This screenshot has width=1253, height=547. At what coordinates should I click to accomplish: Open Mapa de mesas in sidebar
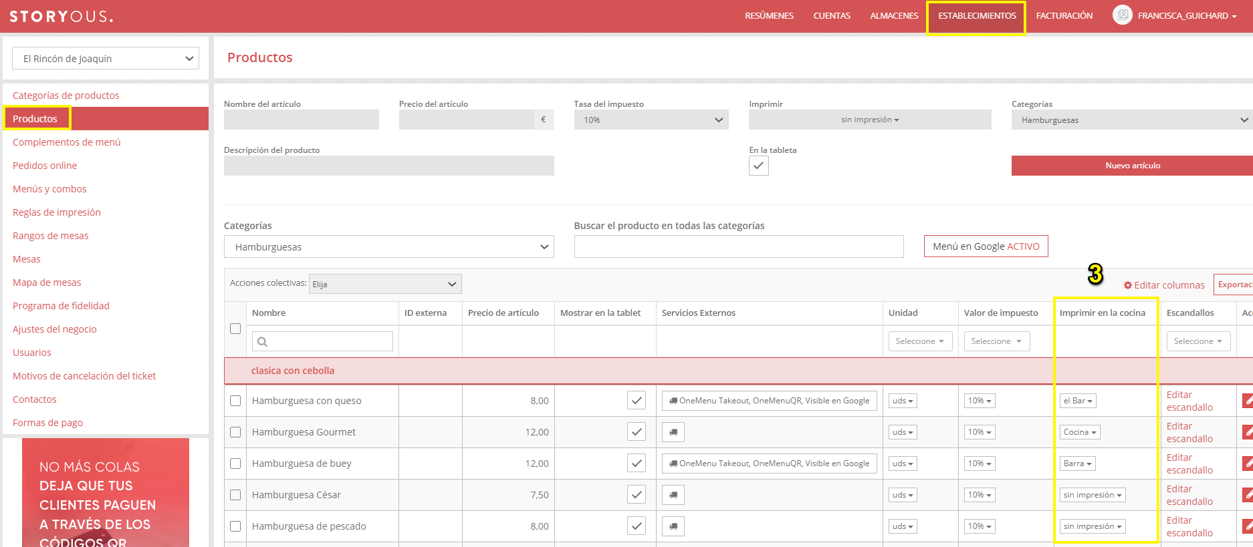(x=47, y=283)
